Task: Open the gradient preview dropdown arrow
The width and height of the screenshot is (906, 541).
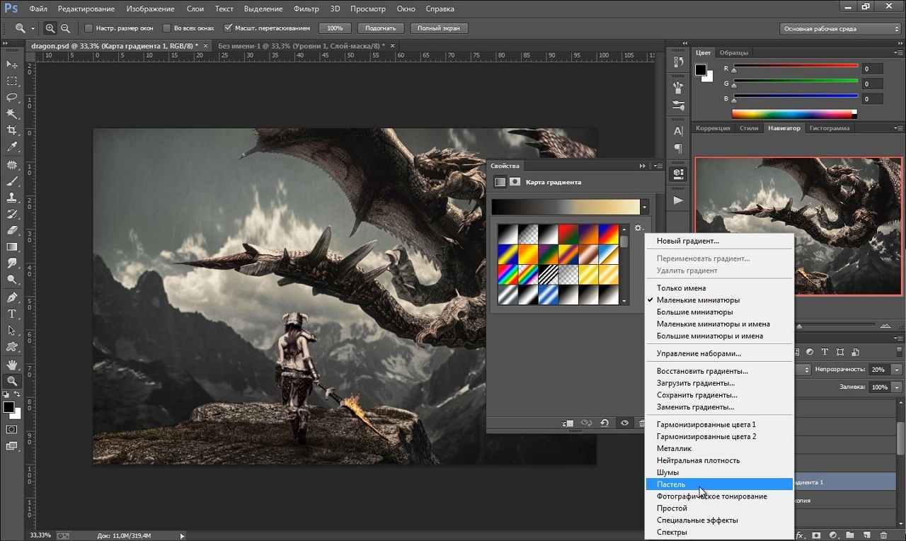Action: [x=644, y=207]
